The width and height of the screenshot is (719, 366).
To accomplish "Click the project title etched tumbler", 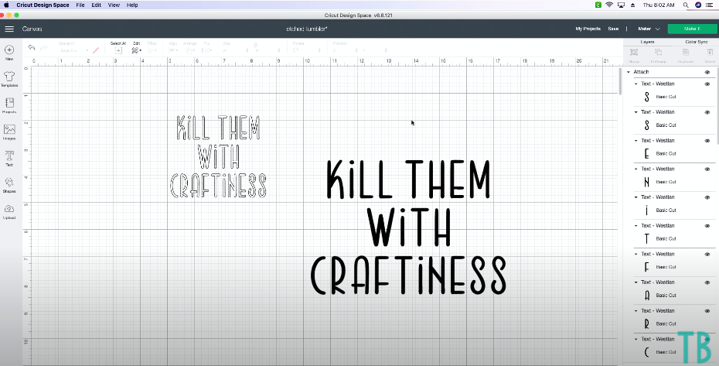I will 307,29.
